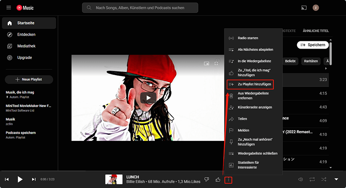Like the LUNCH song
346x188 pixels.
[x=218, y=180]
